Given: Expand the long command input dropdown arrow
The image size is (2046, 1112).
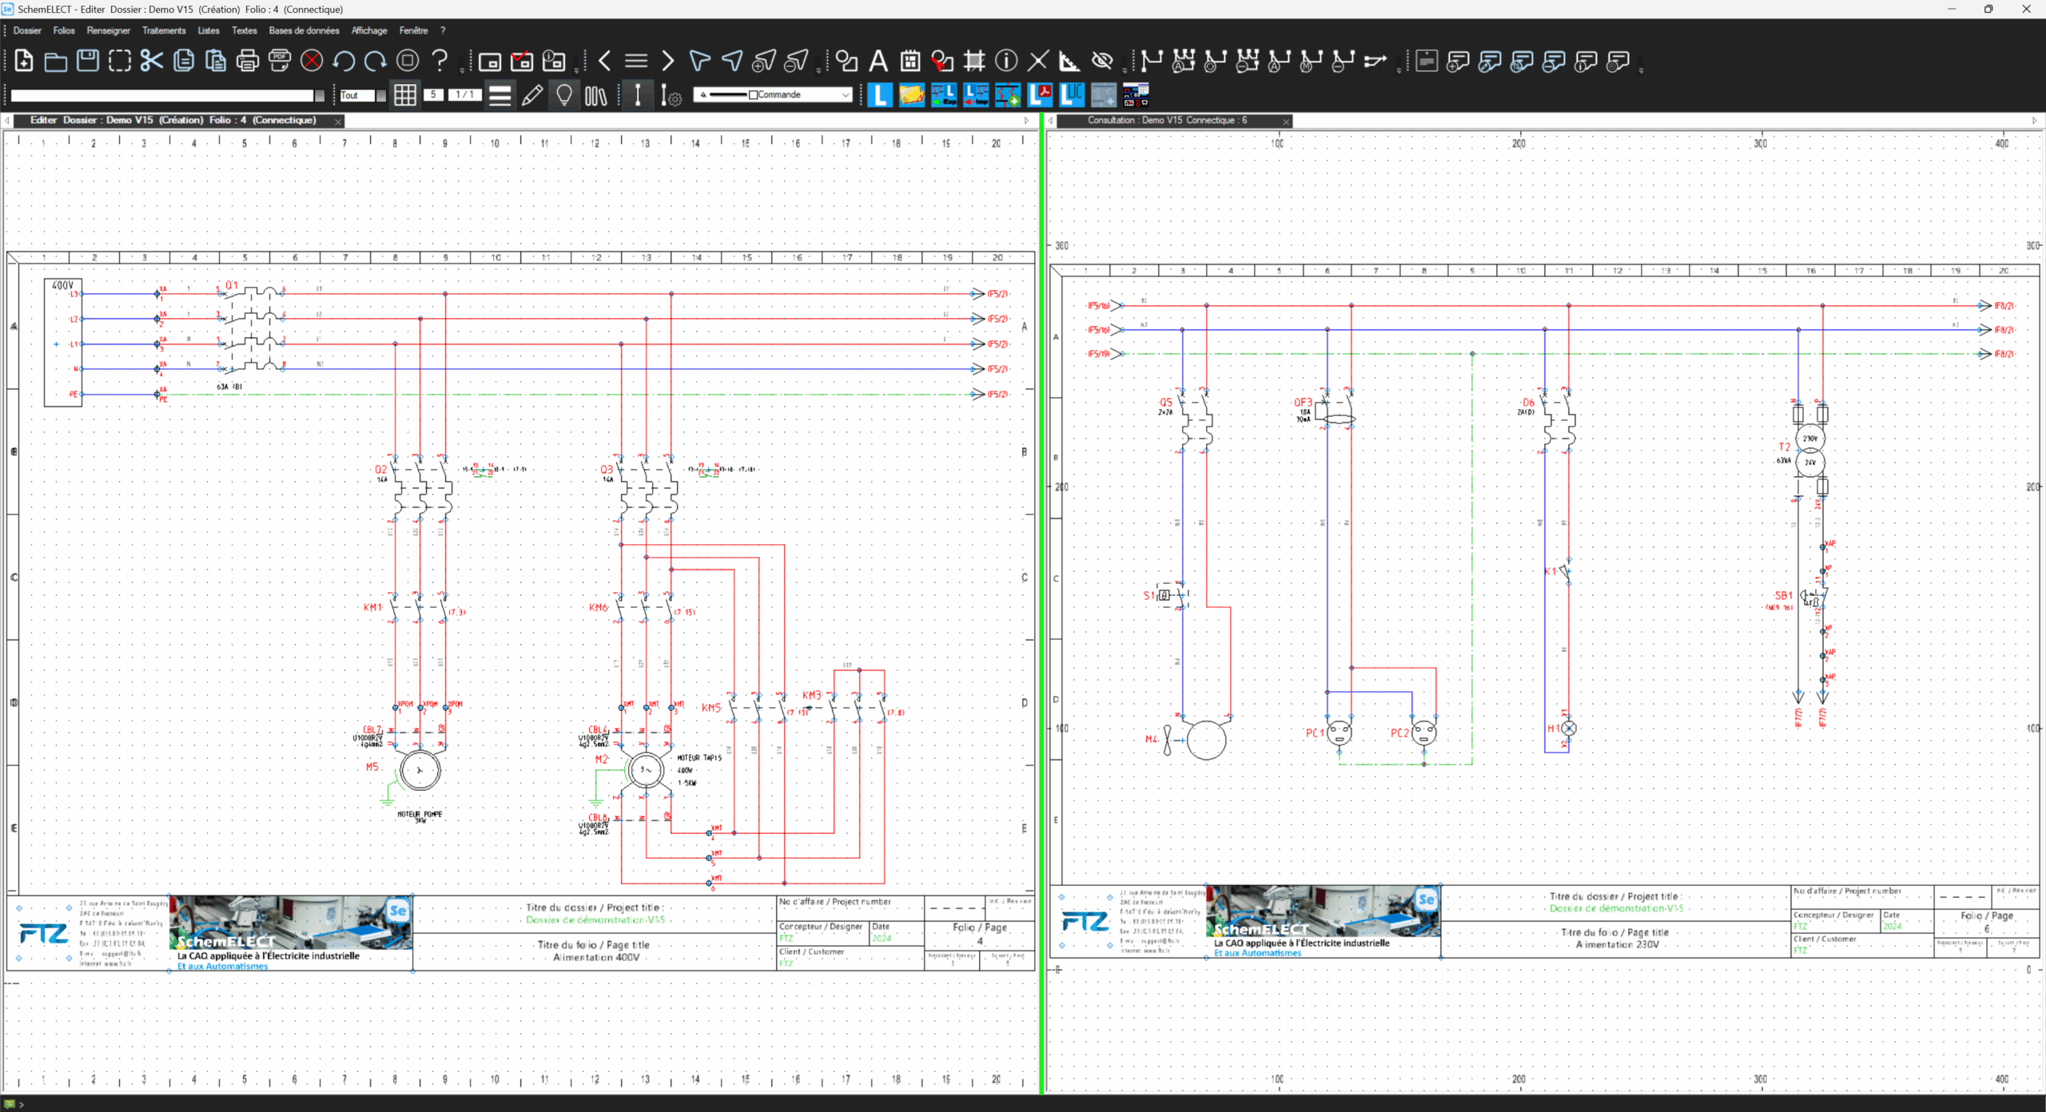Looking at the screenshot, I should click(320, 96).
